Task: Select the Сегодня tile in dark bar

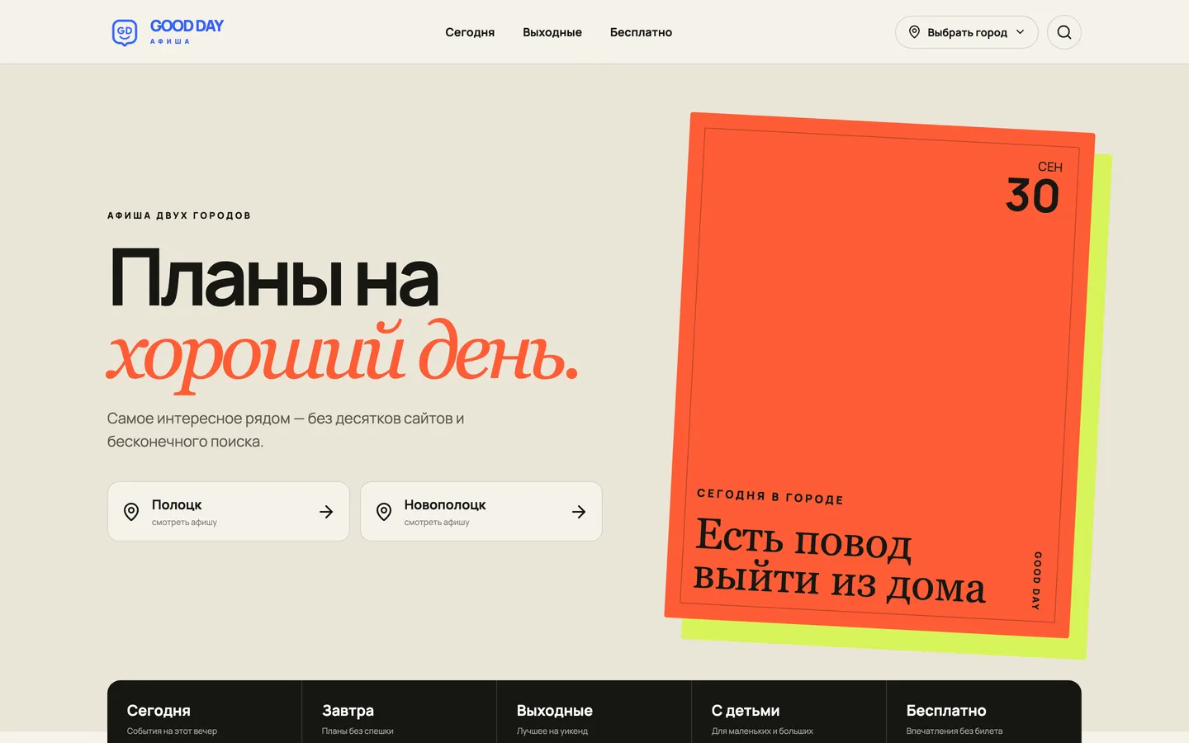Action: click(205, 712)
